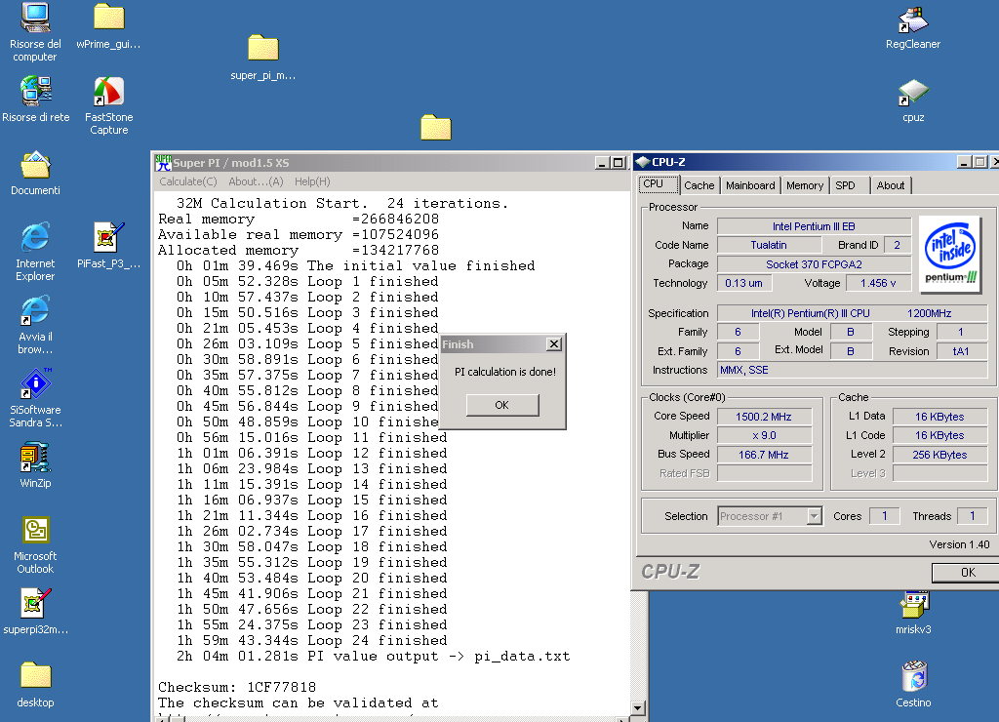Image resolution: width=999 pixels, height=722 pixels.
Task: Launch Microsoft Outlook icon
Action: (x=36, y=544)
